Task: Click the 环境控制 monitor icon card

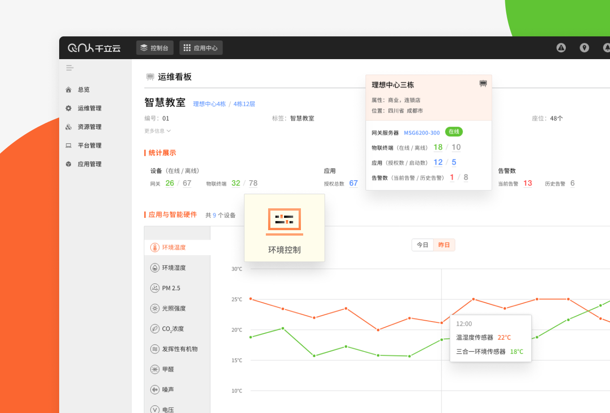Action: (x=285, y=227)
